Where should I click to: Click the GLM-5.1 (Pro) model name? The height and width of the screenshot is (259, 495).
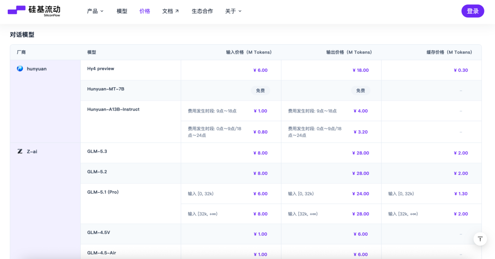103,192
